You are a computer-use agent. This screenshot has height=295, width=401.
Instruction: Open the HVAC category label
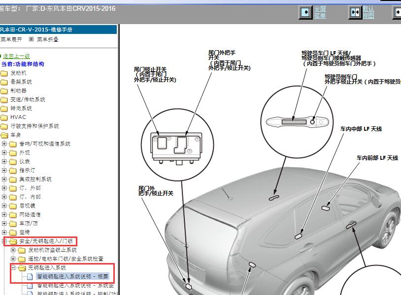pyautogui.click(x=18, y=117)
